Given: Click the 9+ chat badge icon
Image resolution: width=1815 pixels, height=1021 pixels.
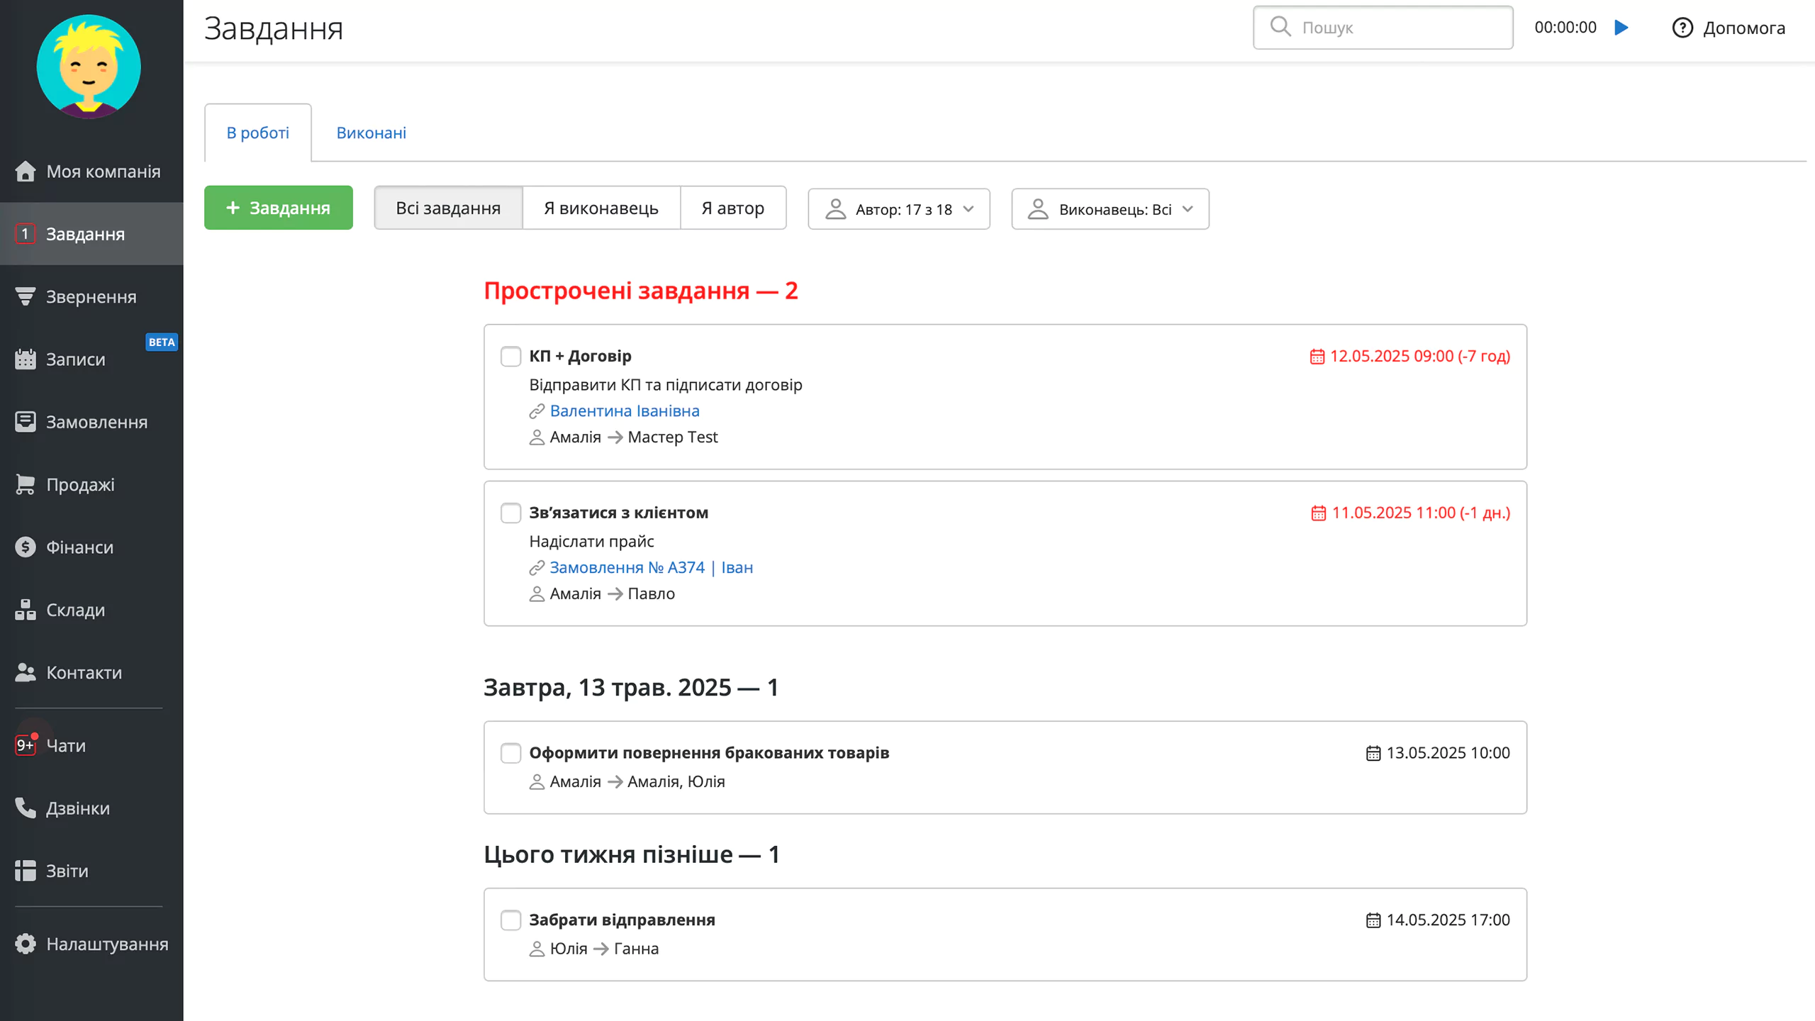Looking at the screenshot, I should (x=26, y=744).
